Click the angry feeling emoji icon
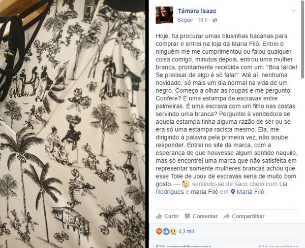 (186, 184)
